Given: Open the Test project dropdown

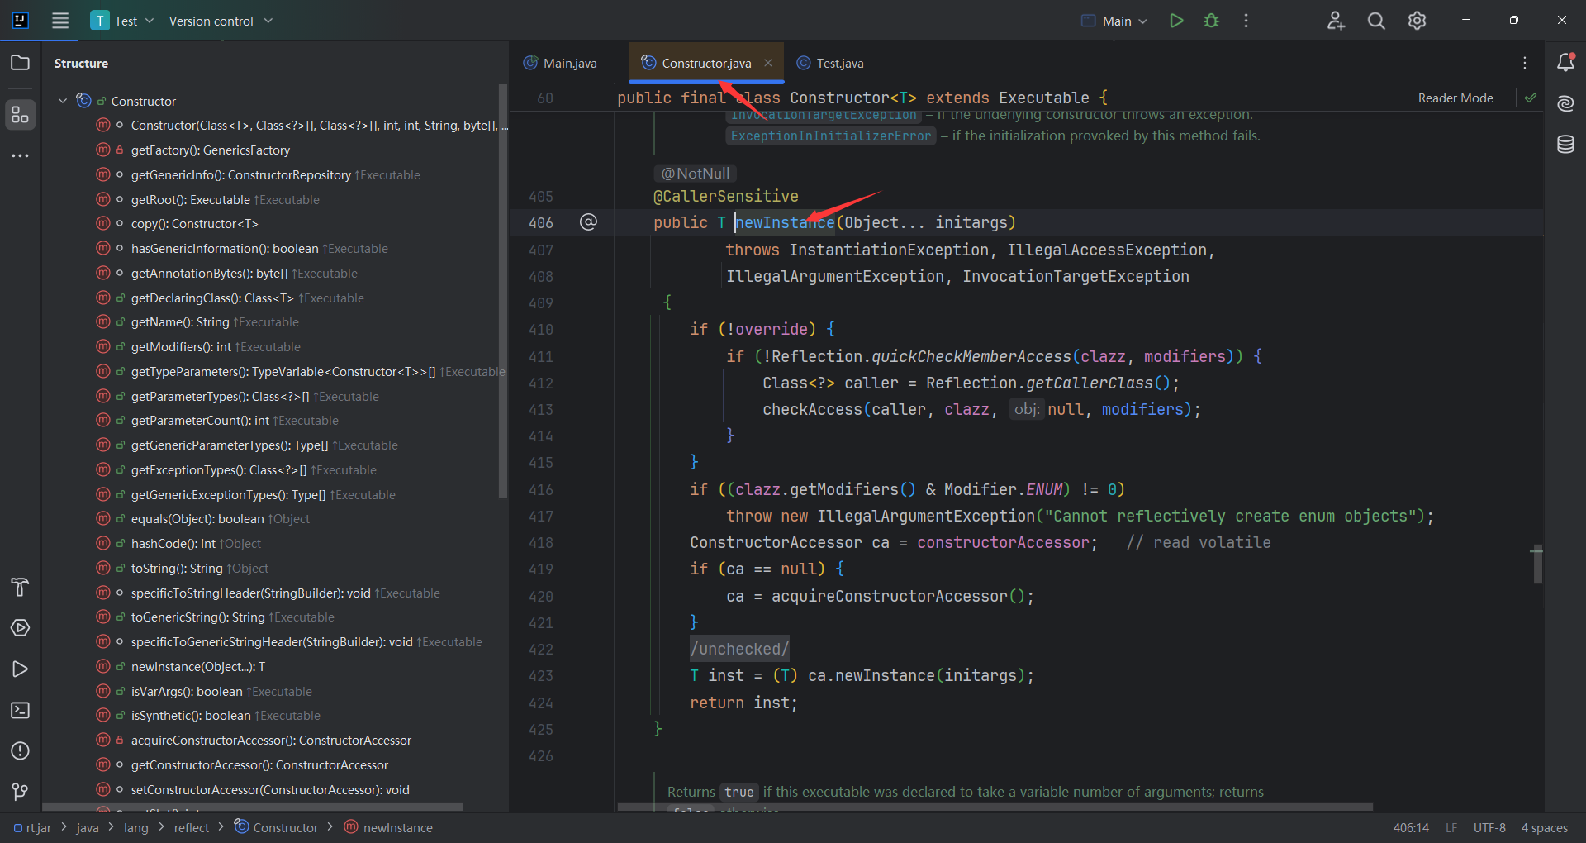Looking at the screenshot, I should tap(123, 21).
